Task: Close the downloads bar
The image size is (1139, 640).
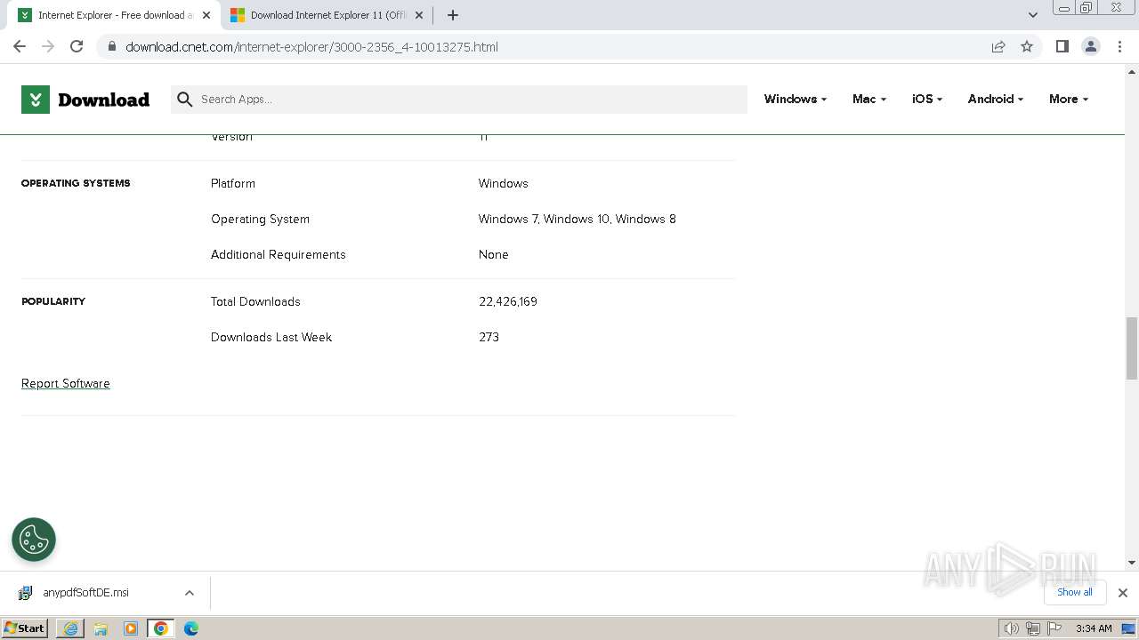Action: [1123, 592]
